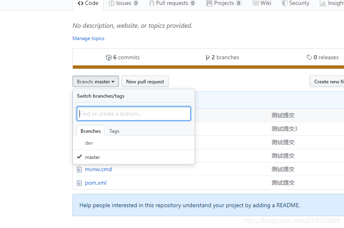
Task: Click the file icon beside pom.xml
Action: (79, 183)
